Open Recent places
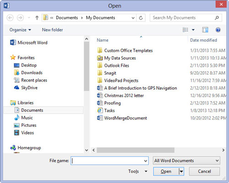 30,80
